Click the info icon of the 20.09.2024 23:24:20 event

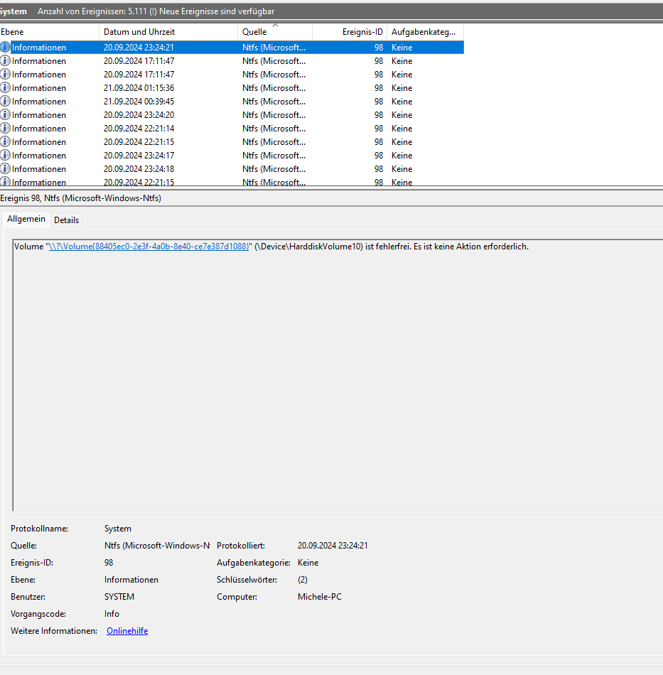click(x=5, y=115)
